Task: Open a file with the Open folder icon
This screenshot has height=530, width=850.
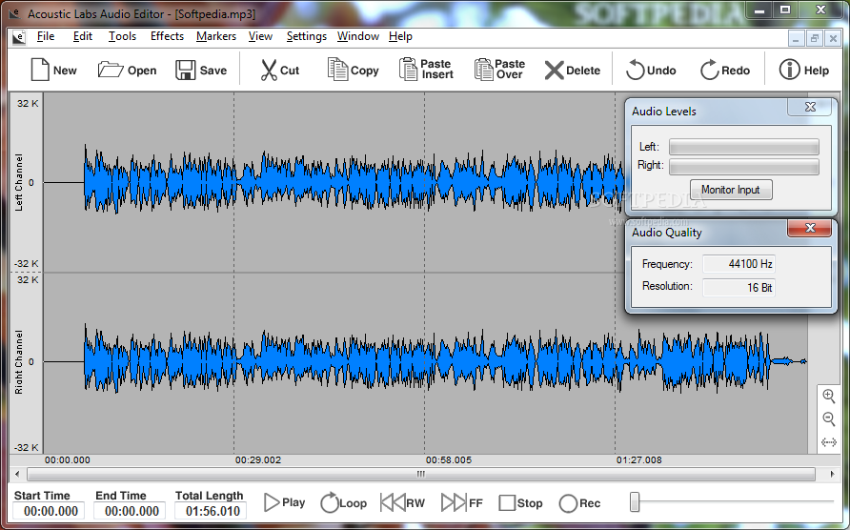Action: point(127,70)
